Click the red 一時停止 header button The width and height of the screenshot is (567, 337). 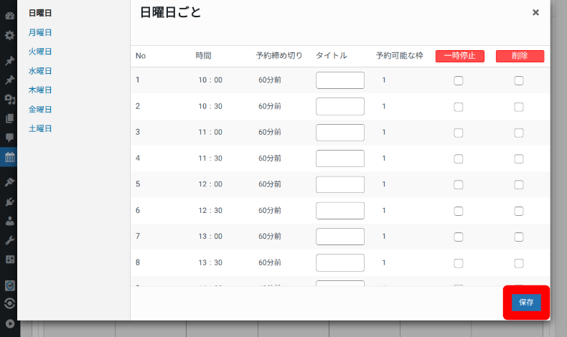pyautogui.click(x=459, y=56)
